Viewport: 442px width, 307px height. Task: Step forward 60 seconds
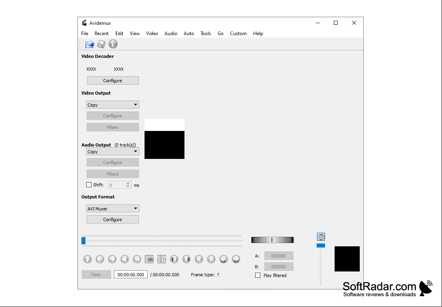[x=236, y=259]
